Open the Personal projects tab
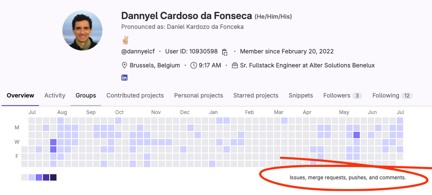The image size is (432, 195). tap(198, 96)
